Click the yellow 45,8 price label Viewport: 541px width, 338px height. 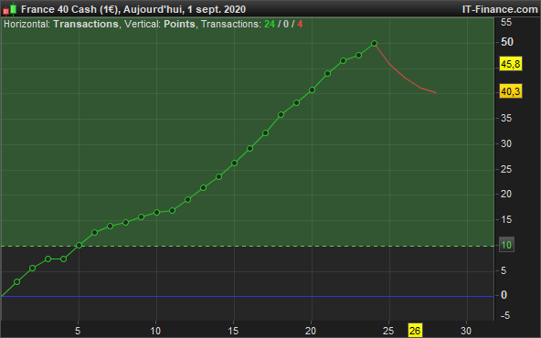[511, 64]
